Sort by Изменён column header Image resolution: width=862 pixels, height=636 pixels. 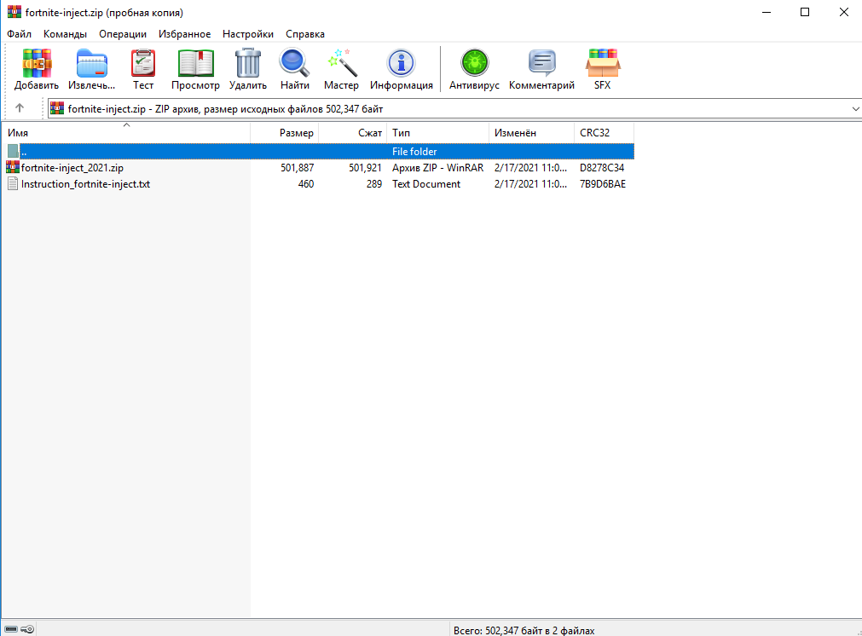click(531, 132)
